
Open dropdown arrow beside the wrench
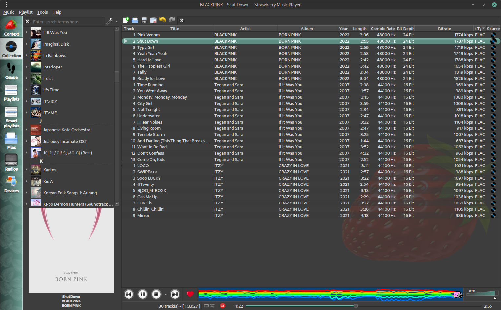[117, 22]
